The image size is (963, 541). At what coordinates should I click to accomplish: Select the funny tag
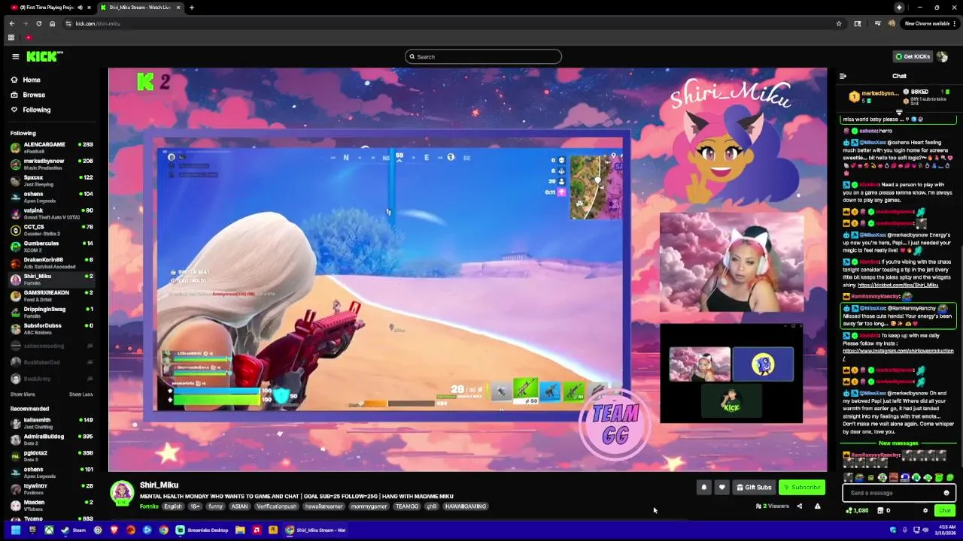pos(216,506)
